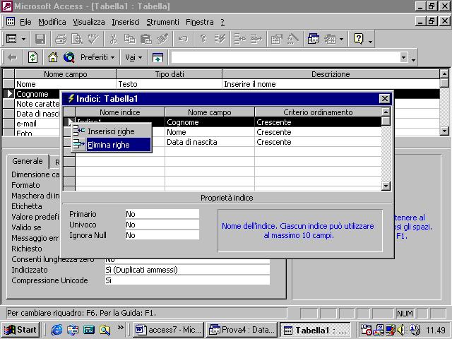Click the Delete Rows toolbar icon
The width and height of the screenshot is (452, 339).
(x=256, y=39)
